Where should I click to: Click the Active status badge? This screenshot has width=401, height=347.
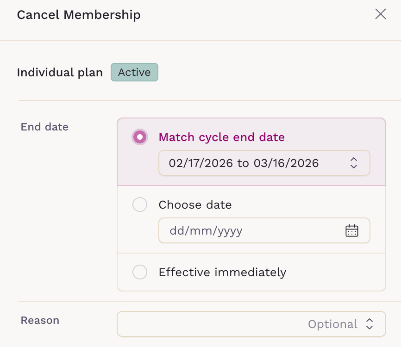point(134,72)
